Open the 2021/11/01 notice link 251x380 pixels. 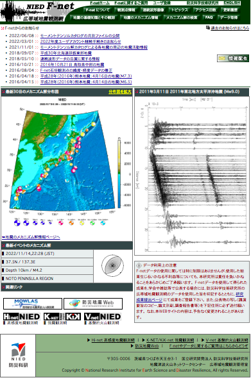[x=94, y=47]
